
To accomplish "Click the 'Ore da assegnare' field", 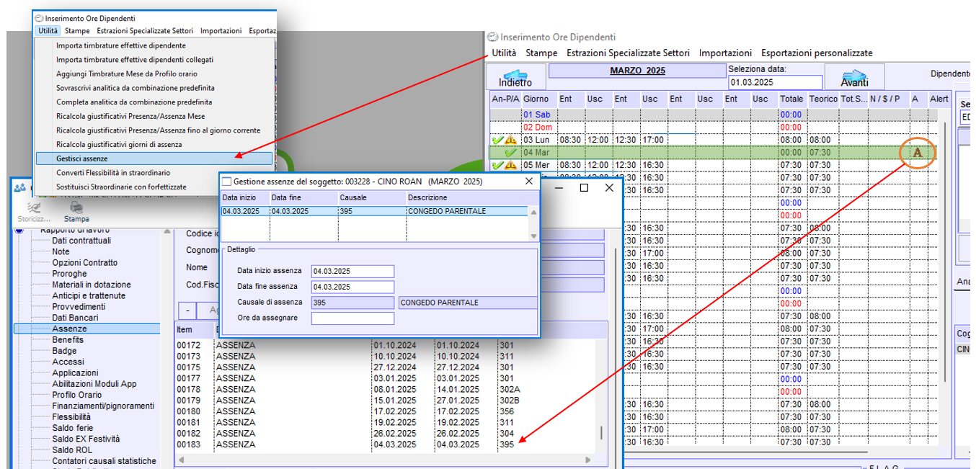I will [x=352, y=318].
